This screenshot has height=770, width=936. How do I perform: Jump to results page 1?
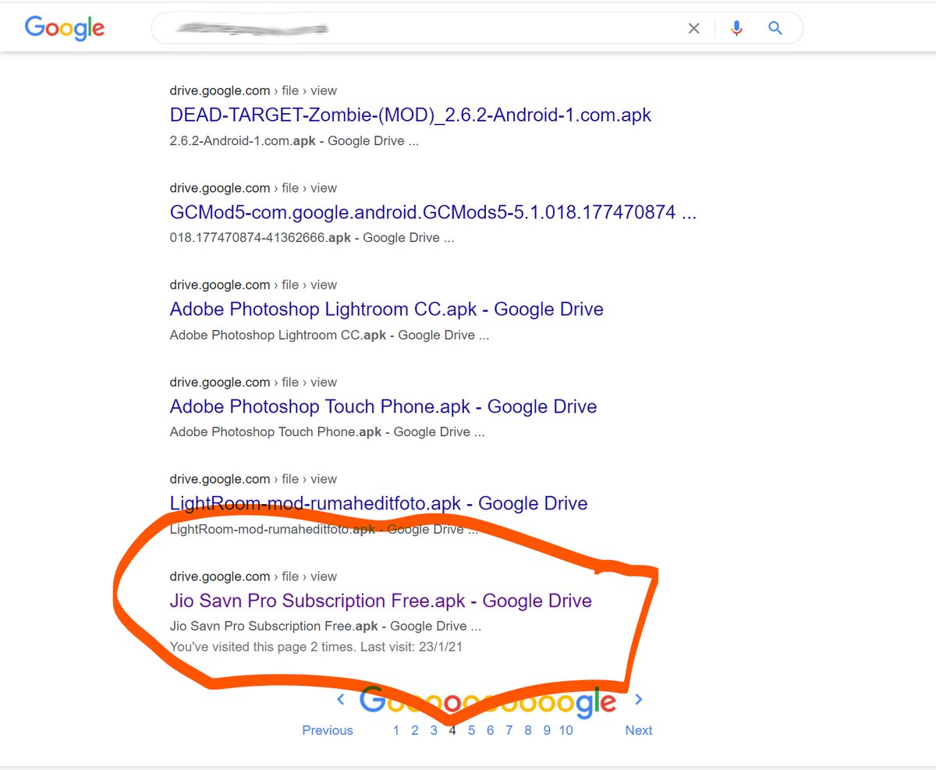coord(396,730)
